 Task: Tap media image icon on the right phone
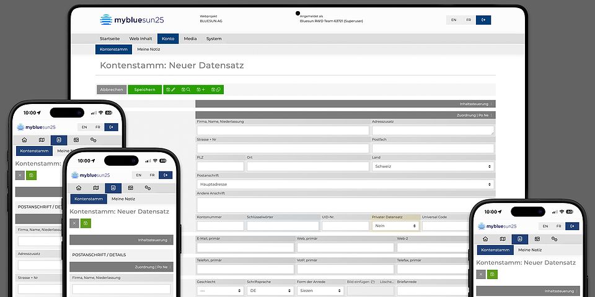(537, 239)
